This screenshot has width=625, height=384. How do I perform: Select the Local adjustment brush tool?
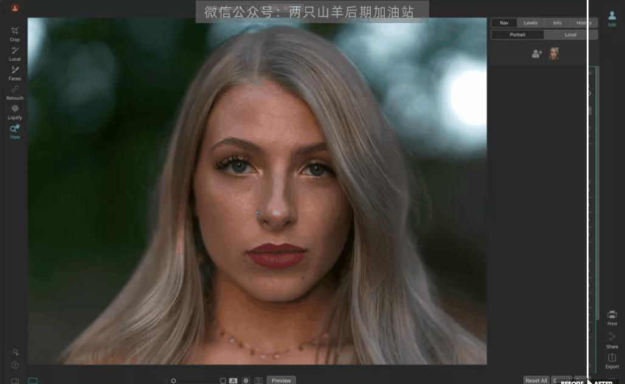[15, 54]
